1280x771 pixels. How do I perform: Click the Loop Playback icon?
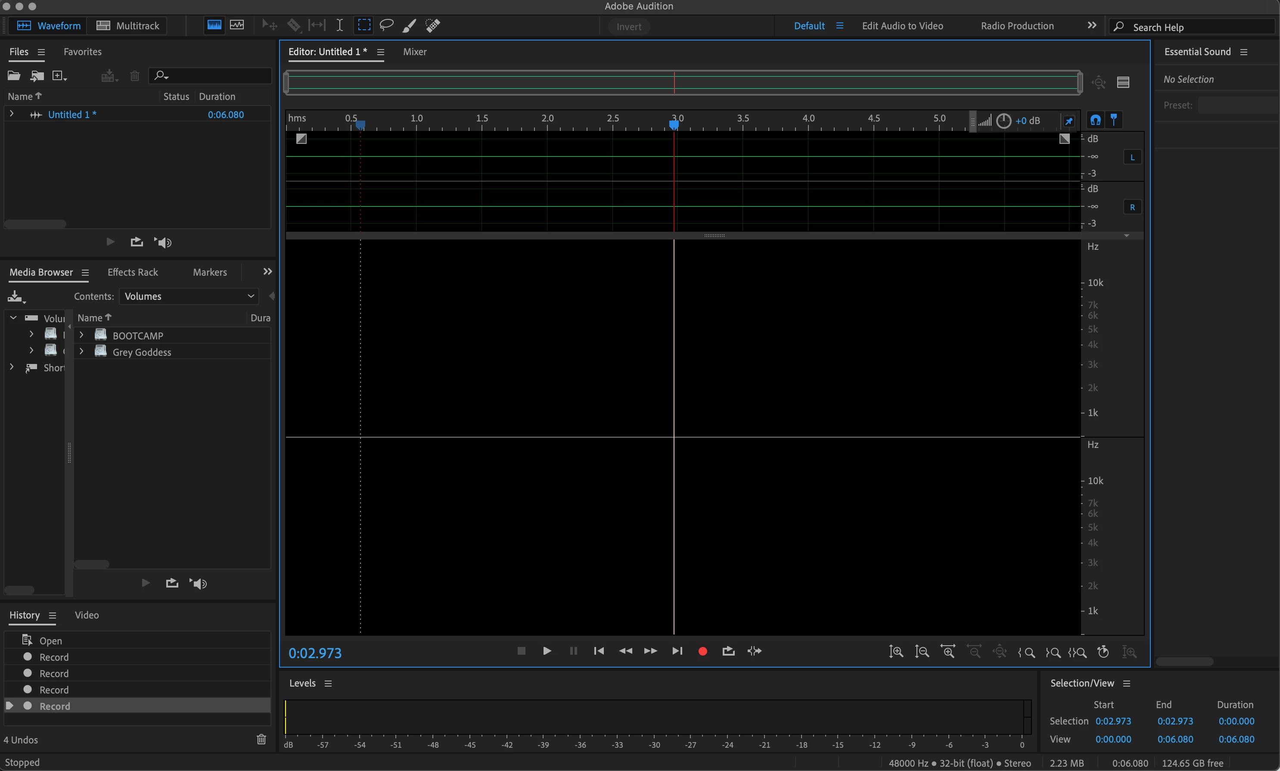pyautogui.click(x=728, y=651)
